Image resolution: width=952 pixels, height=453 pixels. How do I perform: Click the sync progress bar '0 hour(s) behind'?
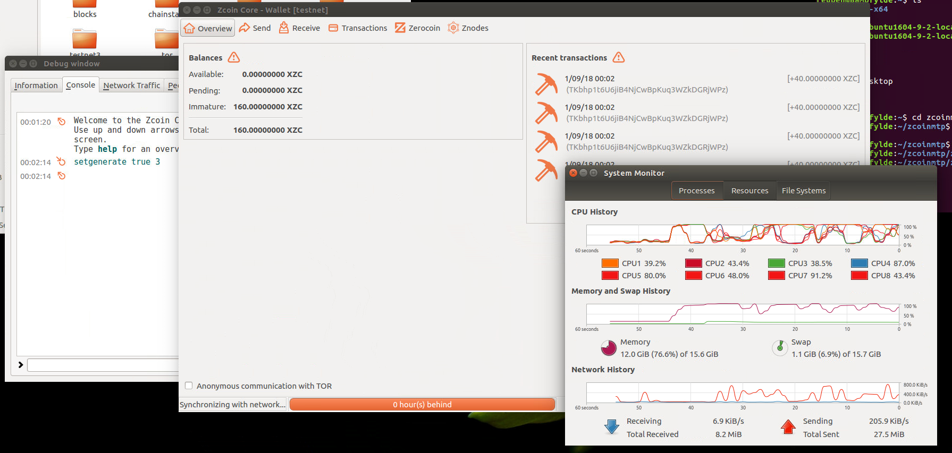click(x=422, y=405)
